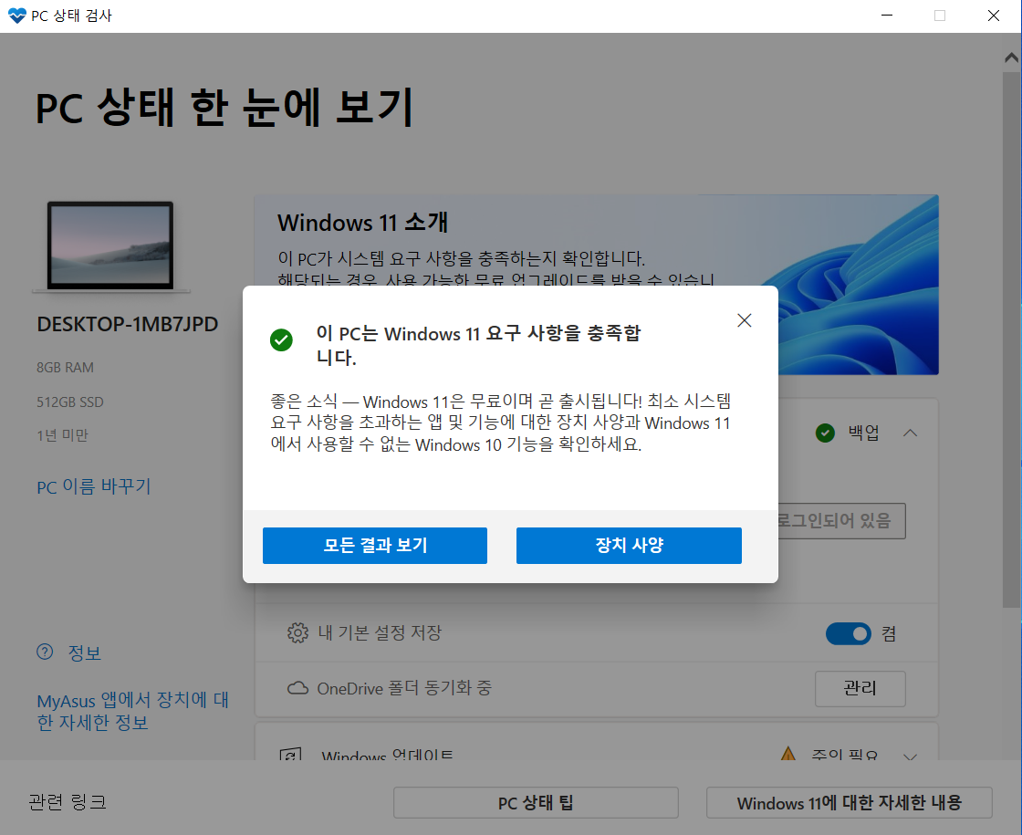Collapse the 백업 section chevron

[x=911, y=433]
